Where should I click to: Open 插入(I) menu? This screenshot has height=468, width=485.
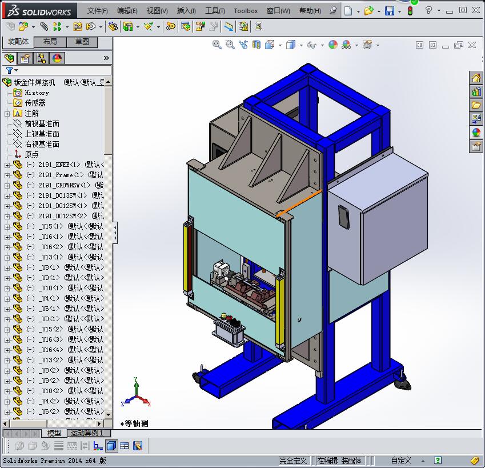point(186,11)
